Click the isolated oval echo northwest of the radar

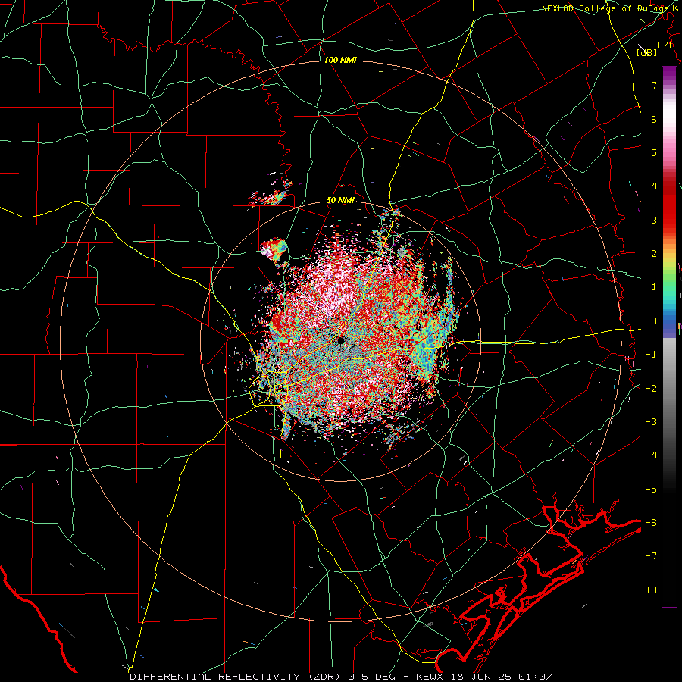click(274, 249)
